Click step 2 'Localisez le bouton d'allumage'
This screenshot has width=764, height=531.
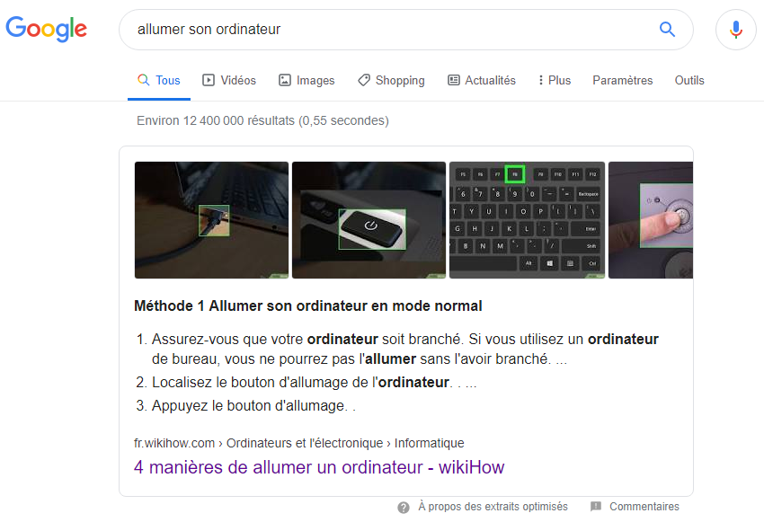(x=306, y=382)
